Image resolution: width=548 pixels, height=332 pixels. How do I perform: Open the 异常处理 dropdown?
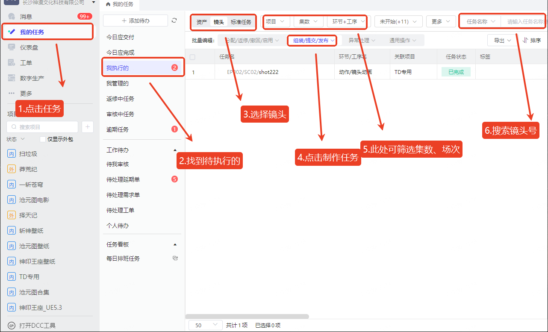click(x=362, y=41)
